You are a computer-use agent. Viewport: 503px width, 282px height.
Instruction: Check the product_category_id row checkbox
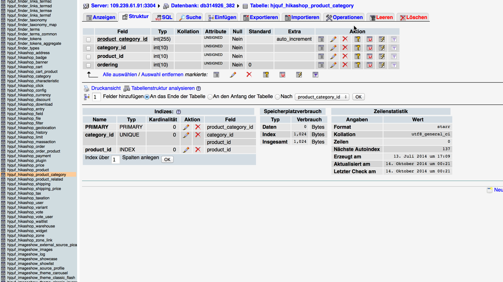88,39
